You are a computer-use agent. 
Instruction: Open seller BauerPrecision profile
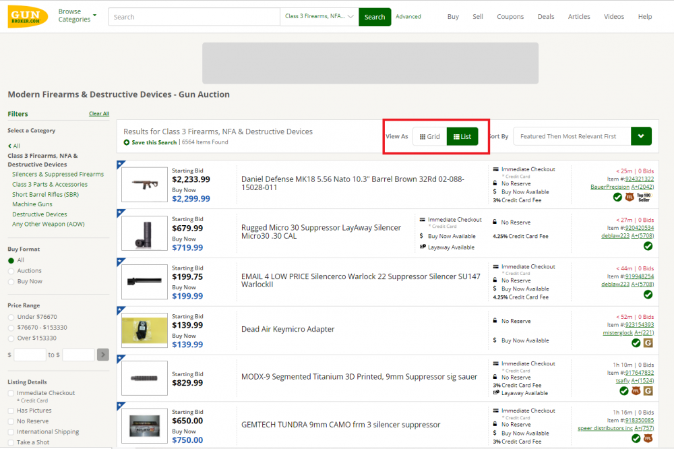pyautogui.click(x=609, y=187)
